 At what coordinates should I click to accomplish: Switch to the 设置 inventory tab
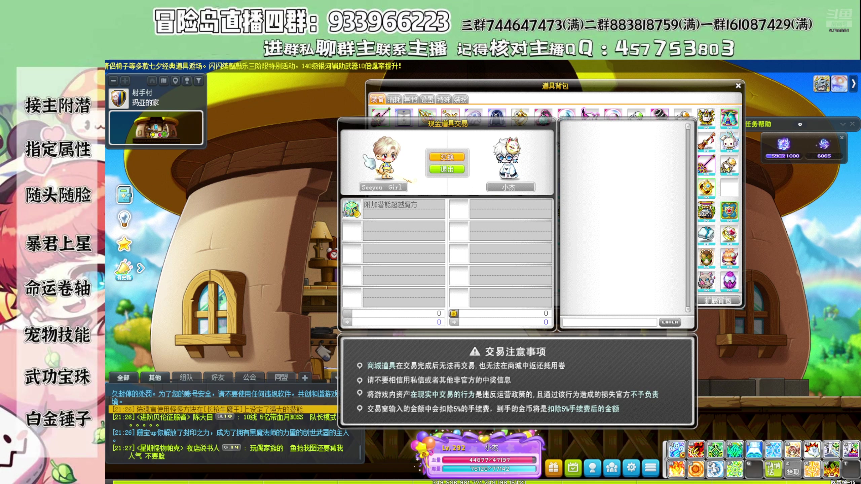tap(427, 99)
